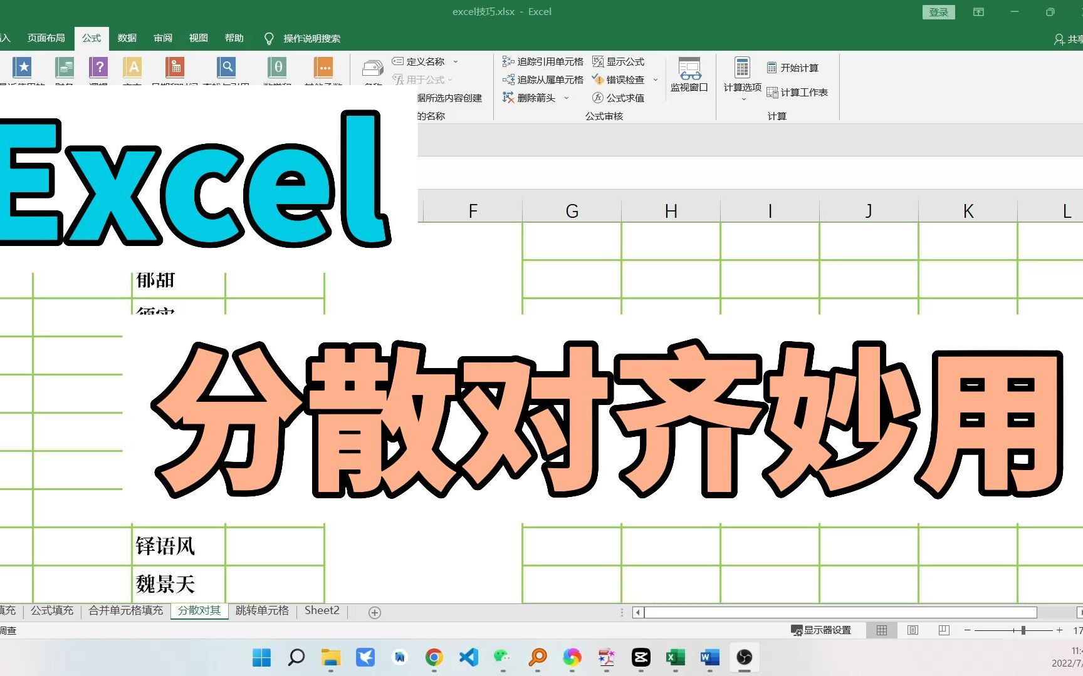Open the Text functions 'A' book icon

click(x=133, y=67)
